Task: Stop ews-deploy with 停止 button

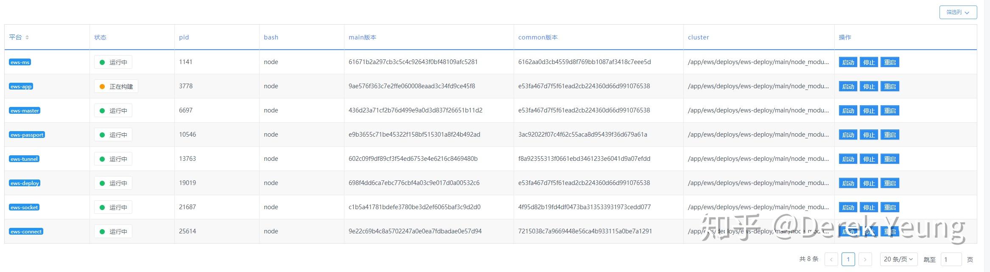Action: click(869, 183)
